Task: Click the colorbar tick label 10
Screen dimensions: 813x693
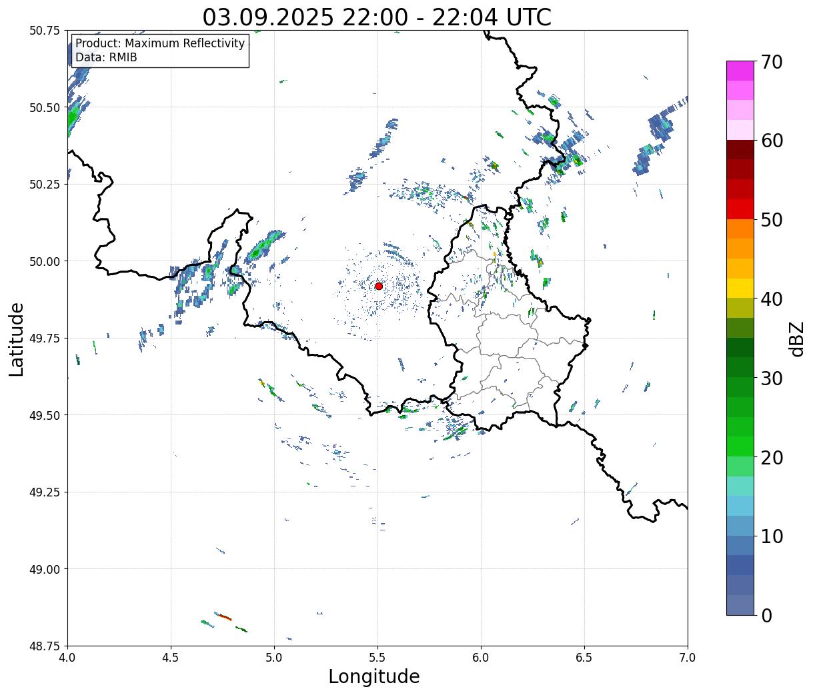Action: pos(771,536)
